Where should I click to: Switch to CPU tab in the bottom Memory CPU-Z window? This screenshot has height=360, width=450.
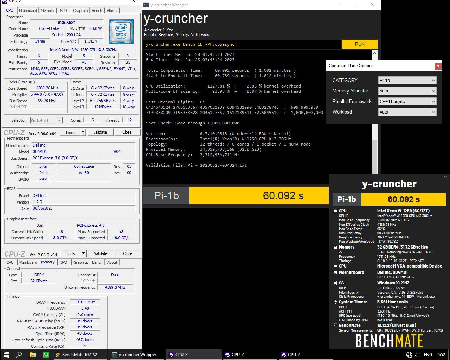[10, 262]
